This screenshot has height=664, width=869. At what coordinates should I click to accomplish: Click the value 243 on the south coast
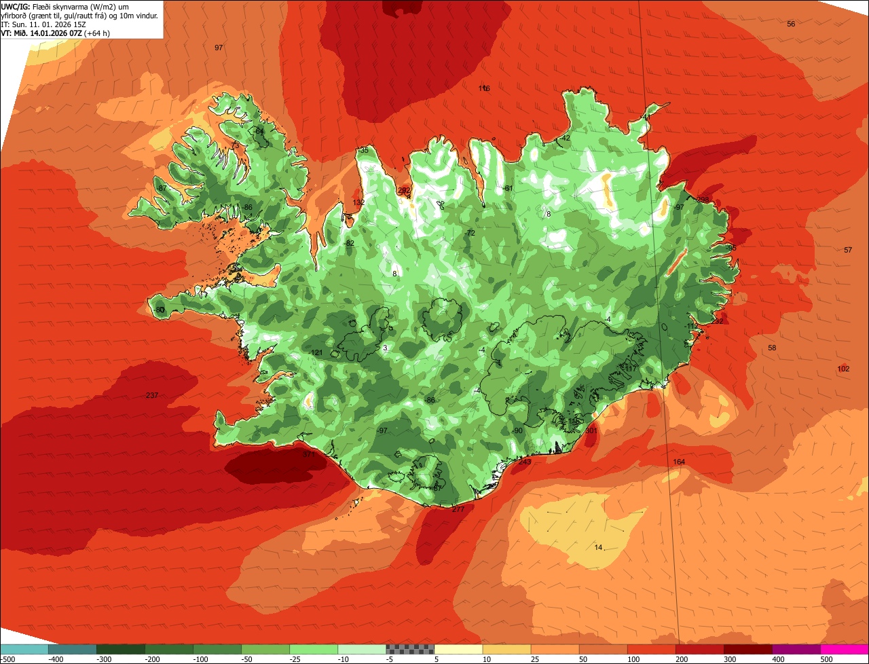click(x=525, y=462)
